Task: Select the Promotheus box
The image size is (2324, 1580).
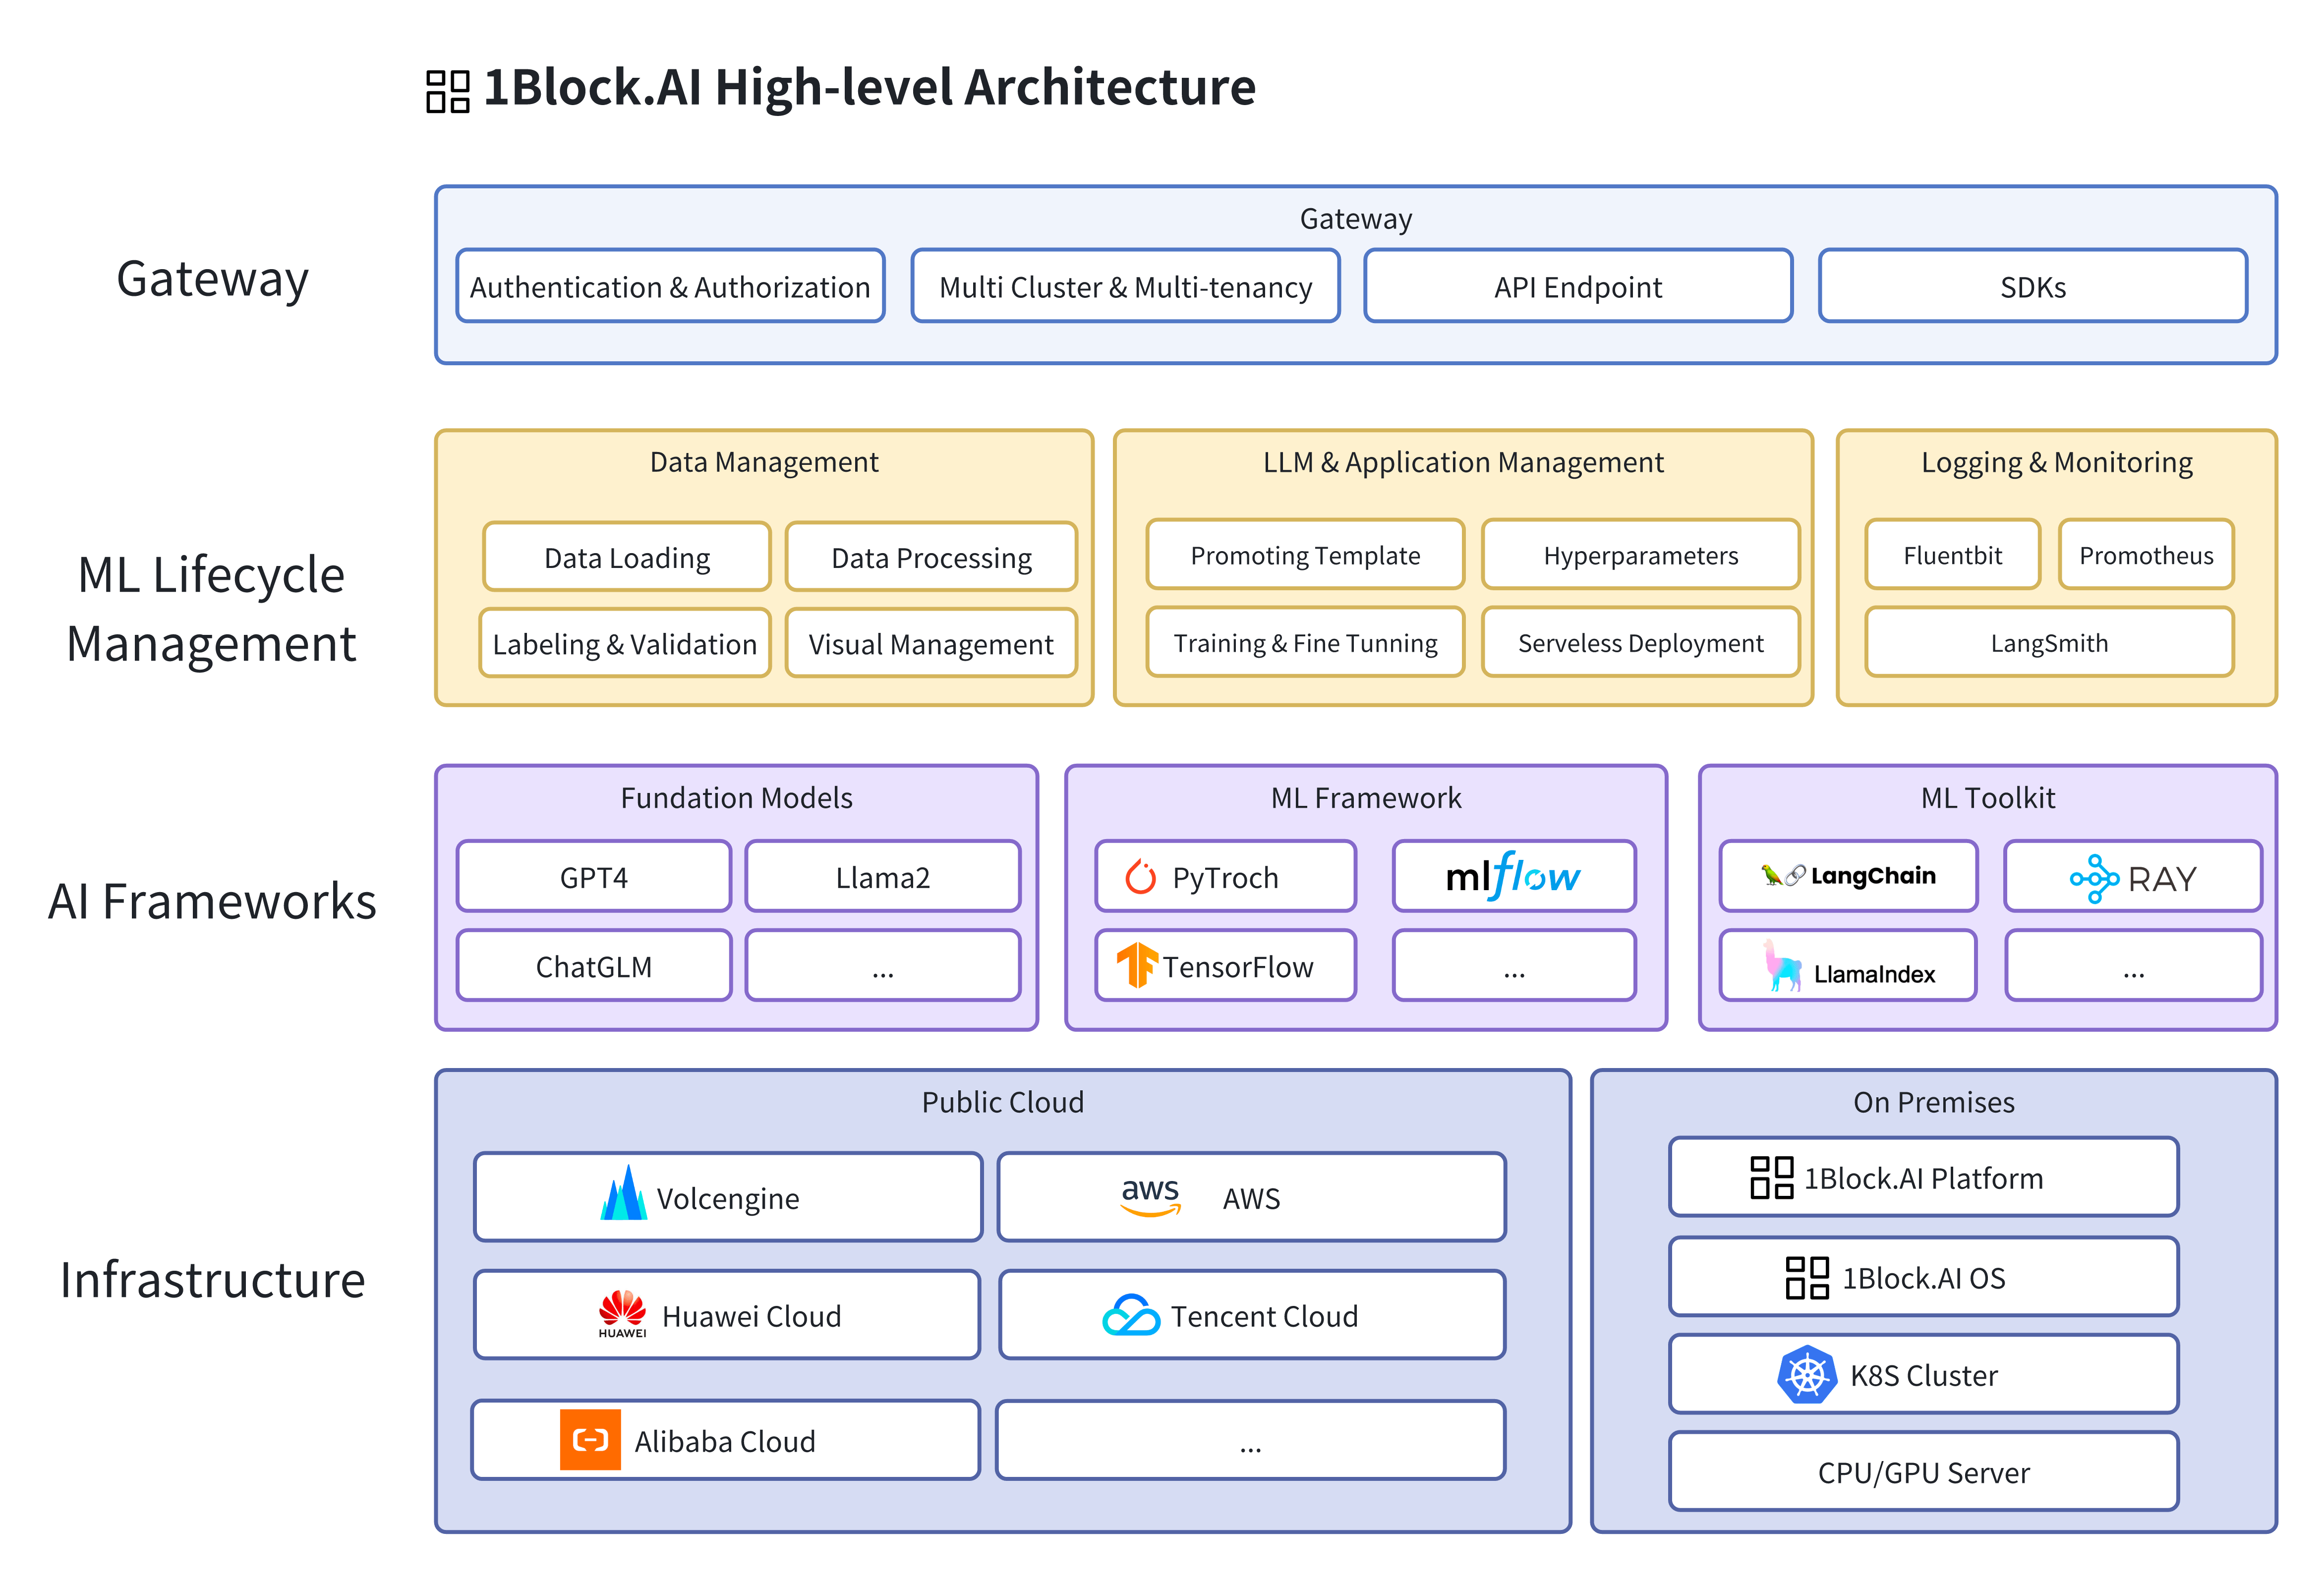Action: pyautogui.click(x=2146, y=554)
